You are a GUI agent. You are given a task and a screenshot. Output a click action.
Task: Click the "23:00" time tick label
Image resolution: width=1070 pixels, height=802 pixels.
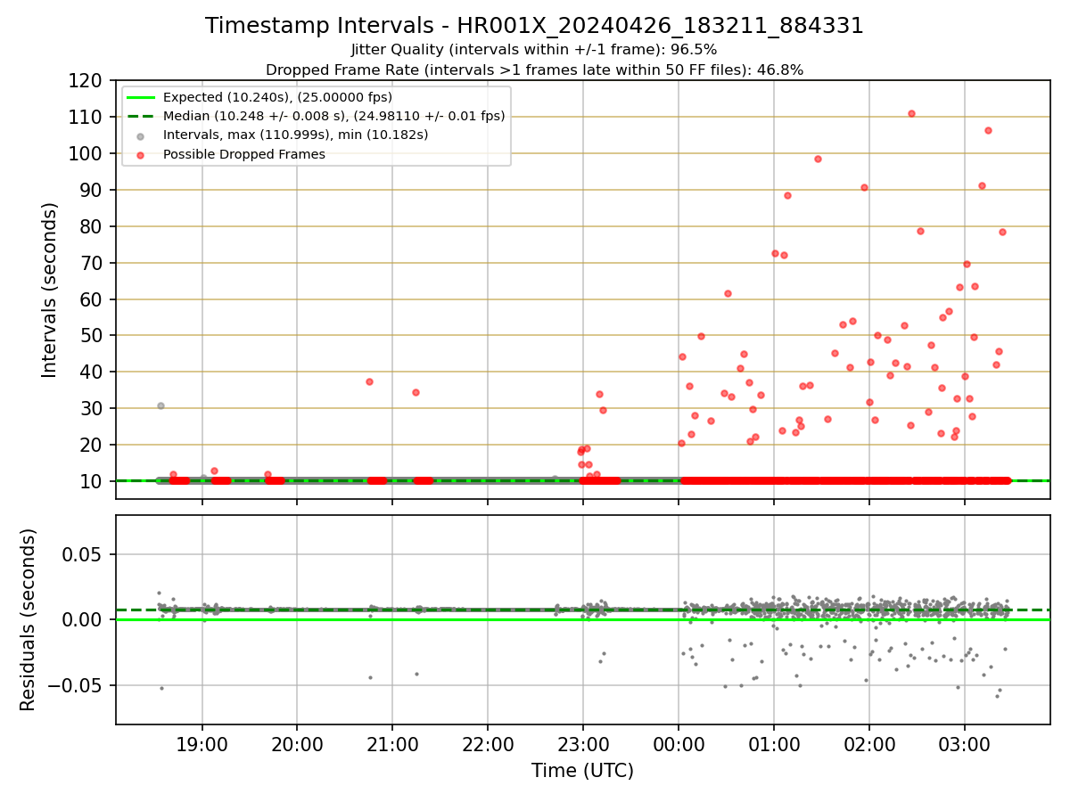click(583, 743)
